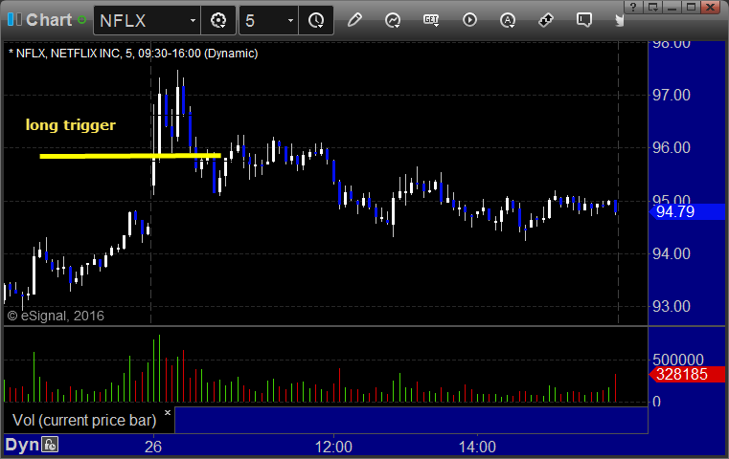Open the symbol settings gear menu
Viewport: 729px width, 459px height.
[218, 20]
